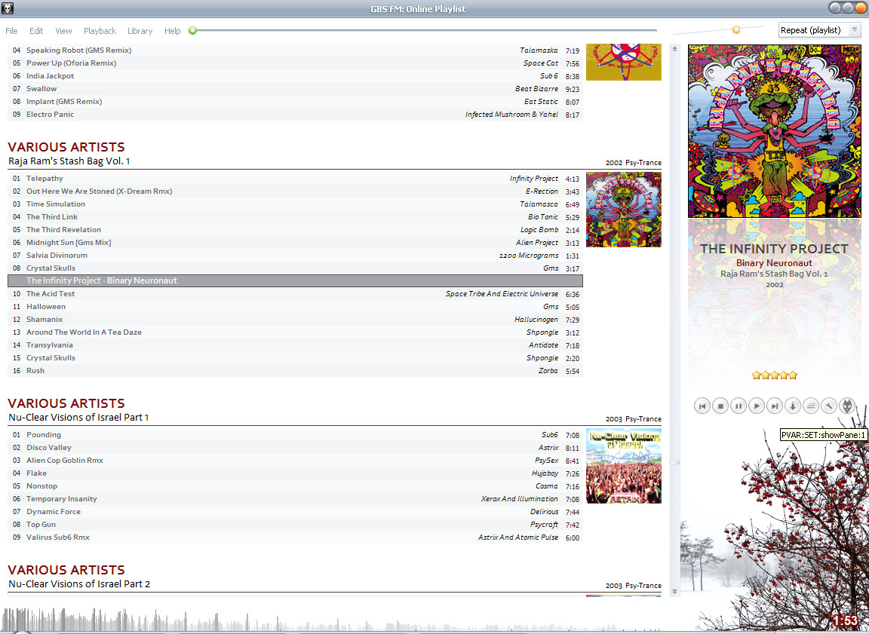Click the playlist scrollbar bottom double-arrow
Image resolution: width=869 pixels, height=634 pixels.
(x=674, y=591)
